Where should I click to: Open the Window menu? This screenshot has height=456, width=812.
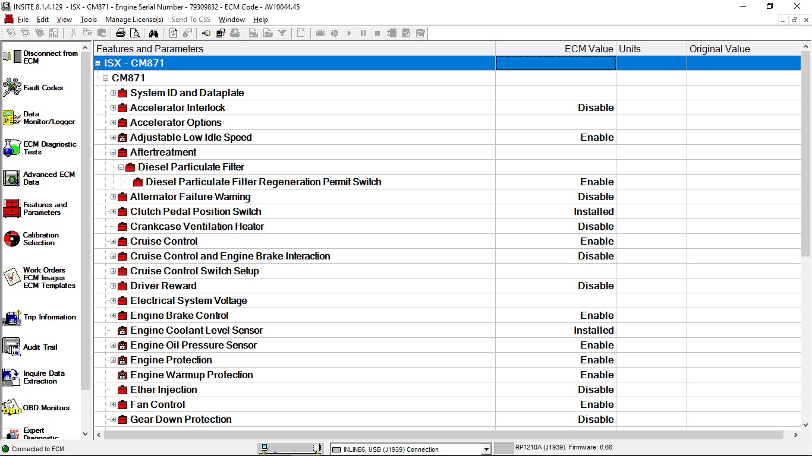[x=231, y=20]
